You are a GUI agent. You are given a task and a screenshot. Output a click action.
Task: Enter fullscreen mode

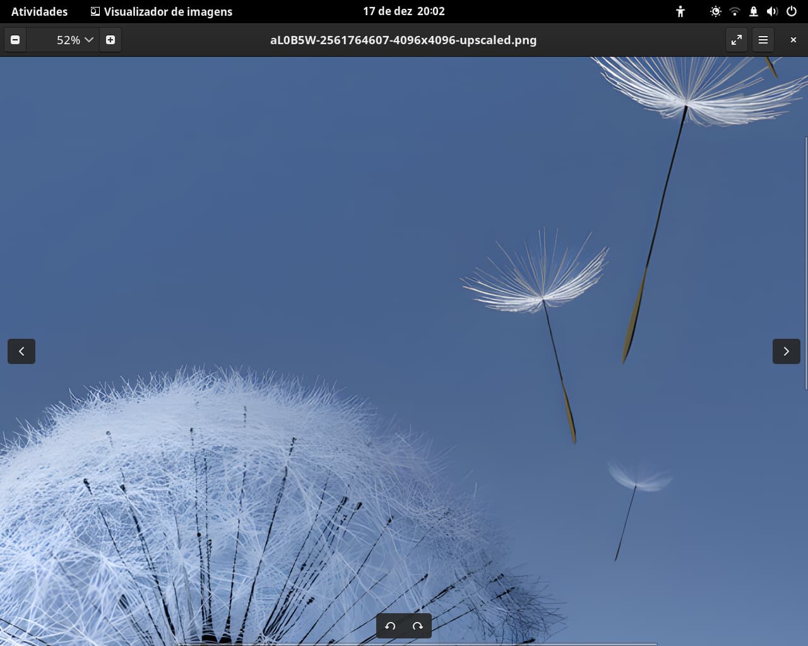click(x=737, y=40)
